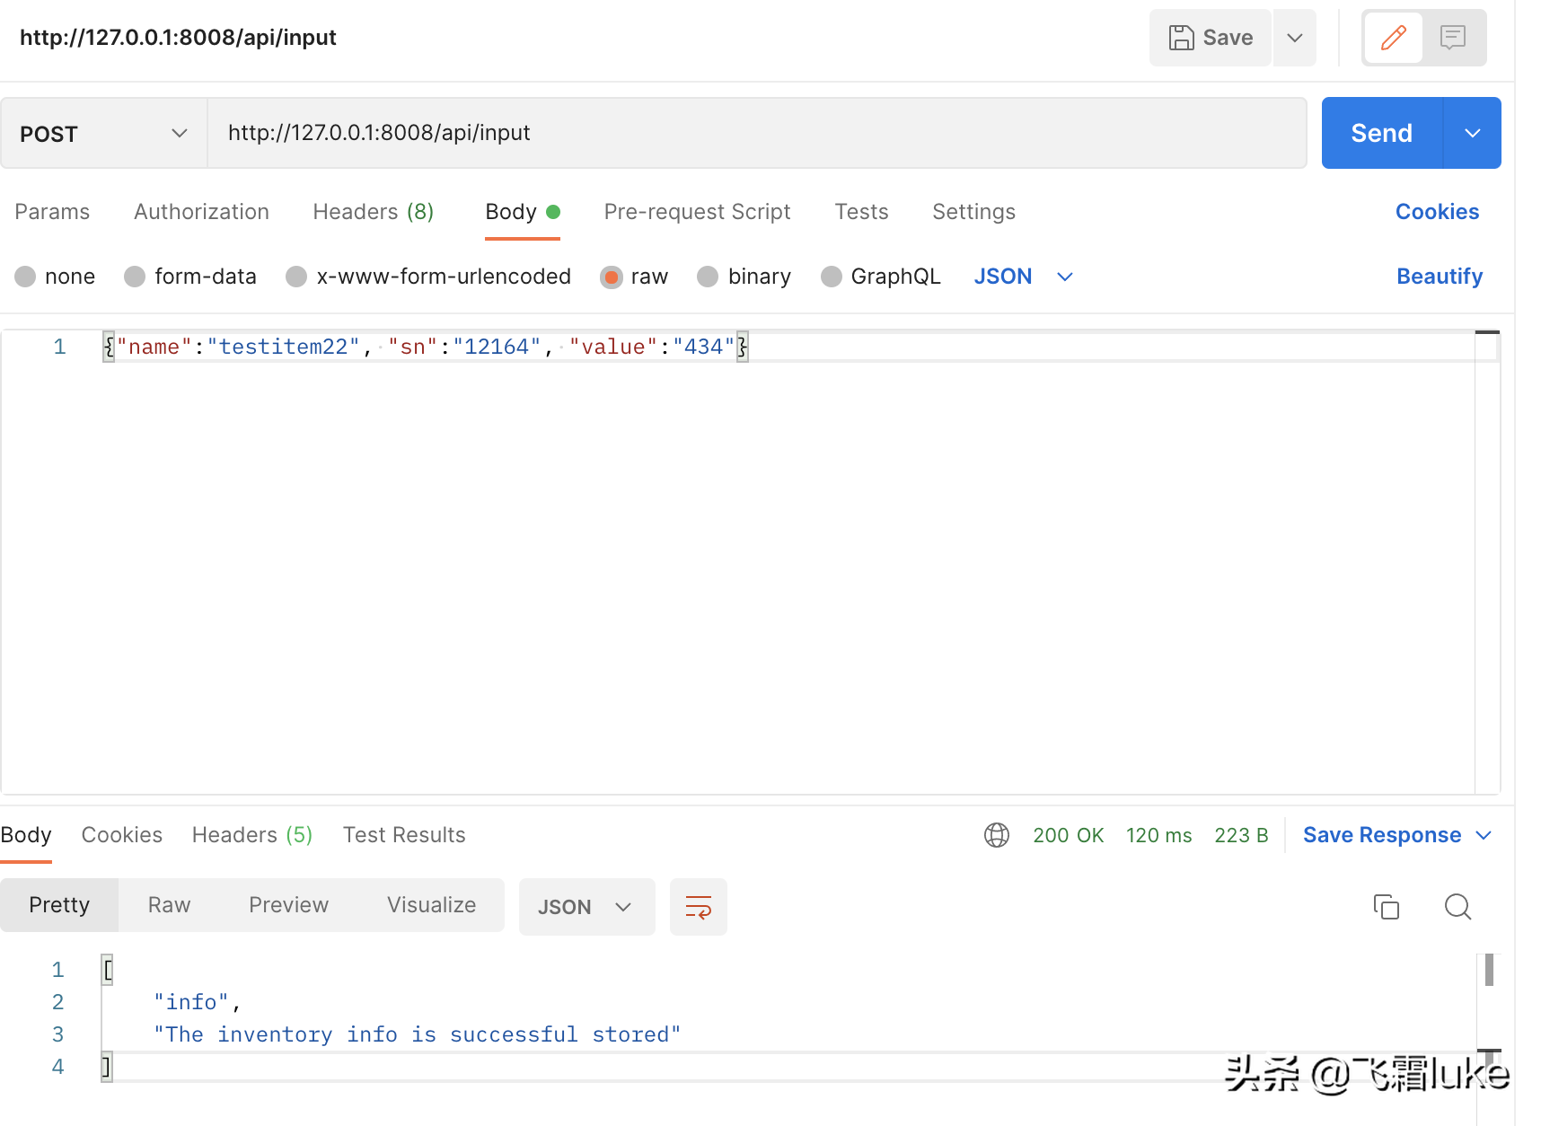This screenshot has width=1541, height=1126.
Task: Open the Cookies link
Action: pos(1437,212)
